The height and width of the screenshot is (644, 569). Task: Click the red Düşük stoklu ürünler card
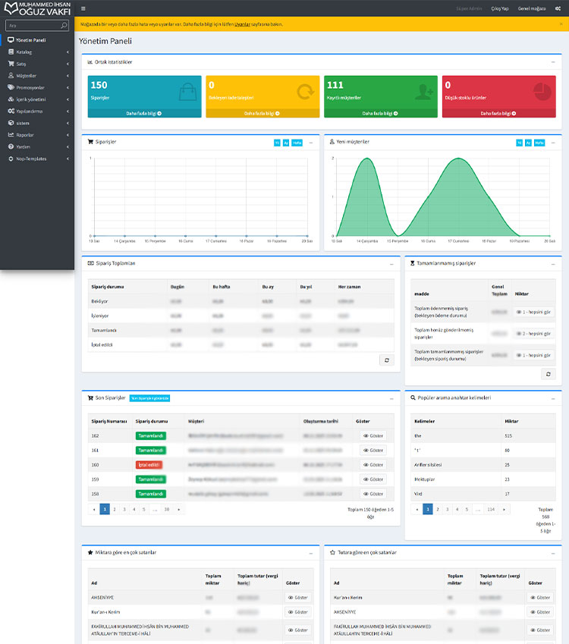point(498,96)
